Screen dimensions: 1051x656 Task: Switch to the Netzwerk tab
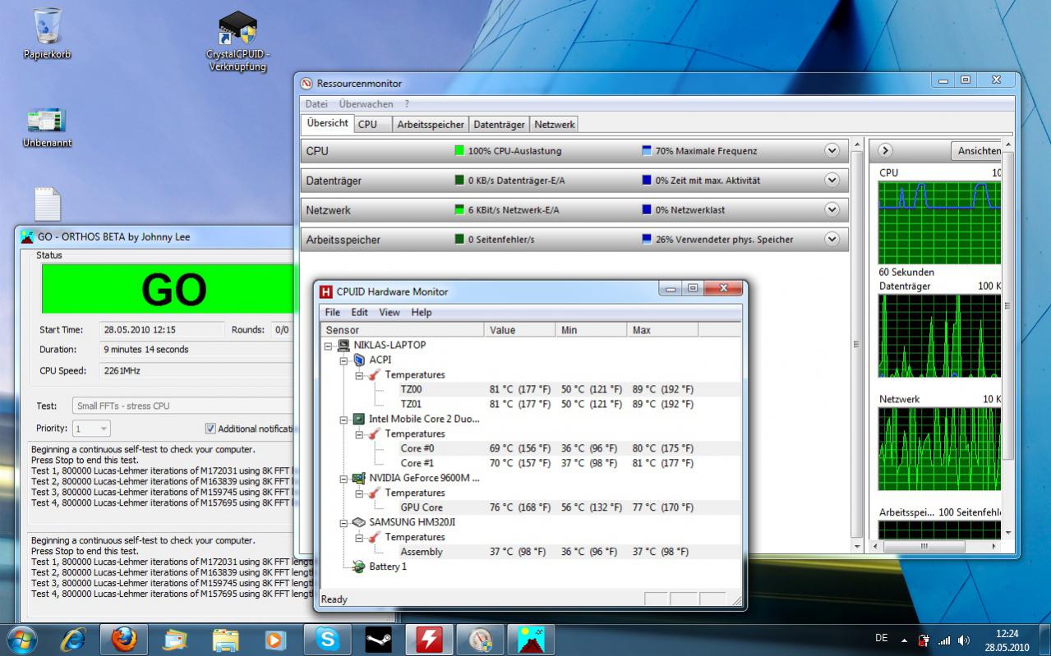coord(554,125)
